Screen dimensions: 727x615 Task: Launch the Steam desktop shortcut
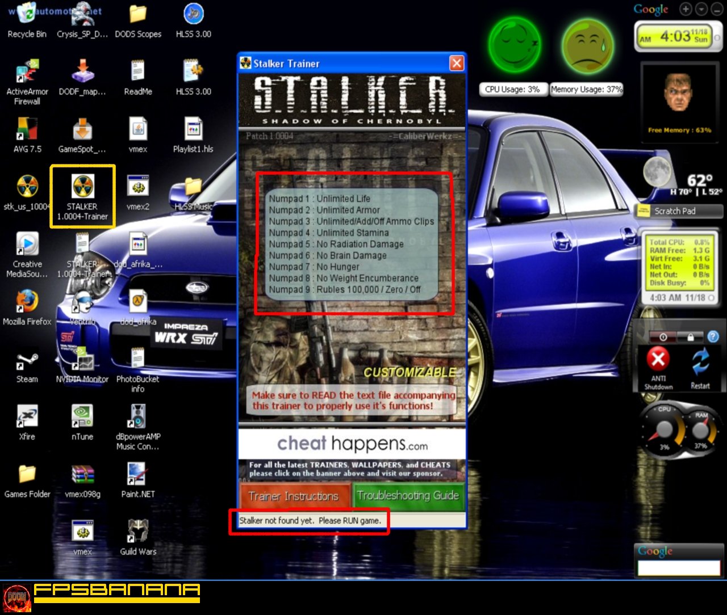[27, 366]
